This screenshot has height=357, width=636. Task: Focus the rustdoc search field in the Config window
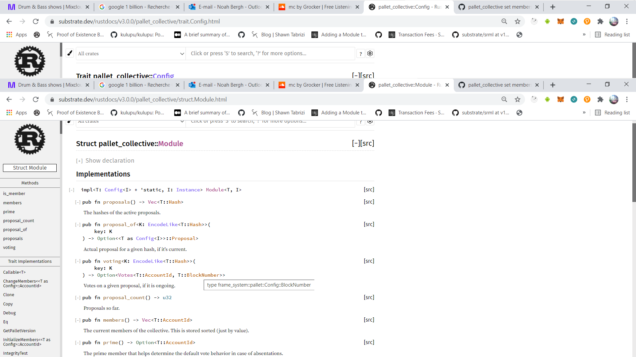270,54
